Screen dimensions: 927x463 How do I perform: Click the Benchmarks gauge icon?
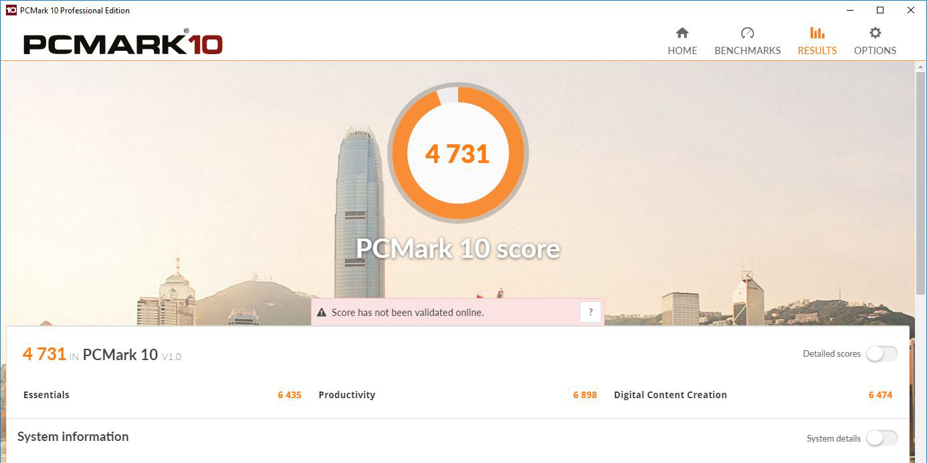pyautogui.click(x=747, y=33)
